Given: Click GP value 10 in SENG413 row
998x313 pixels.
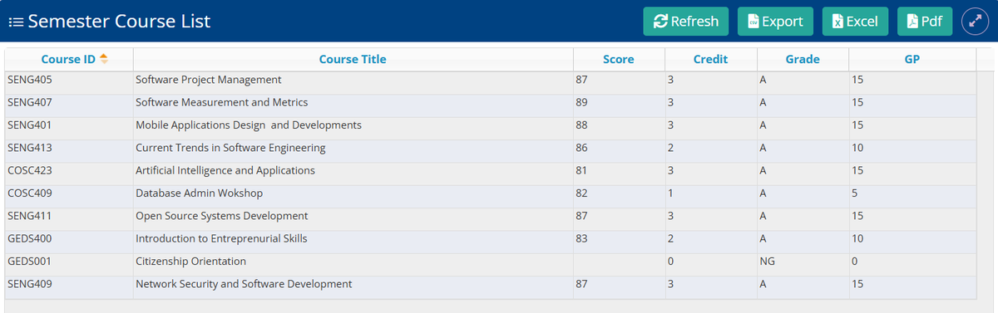Looking at the screenshot, I should tap(857, 148).
